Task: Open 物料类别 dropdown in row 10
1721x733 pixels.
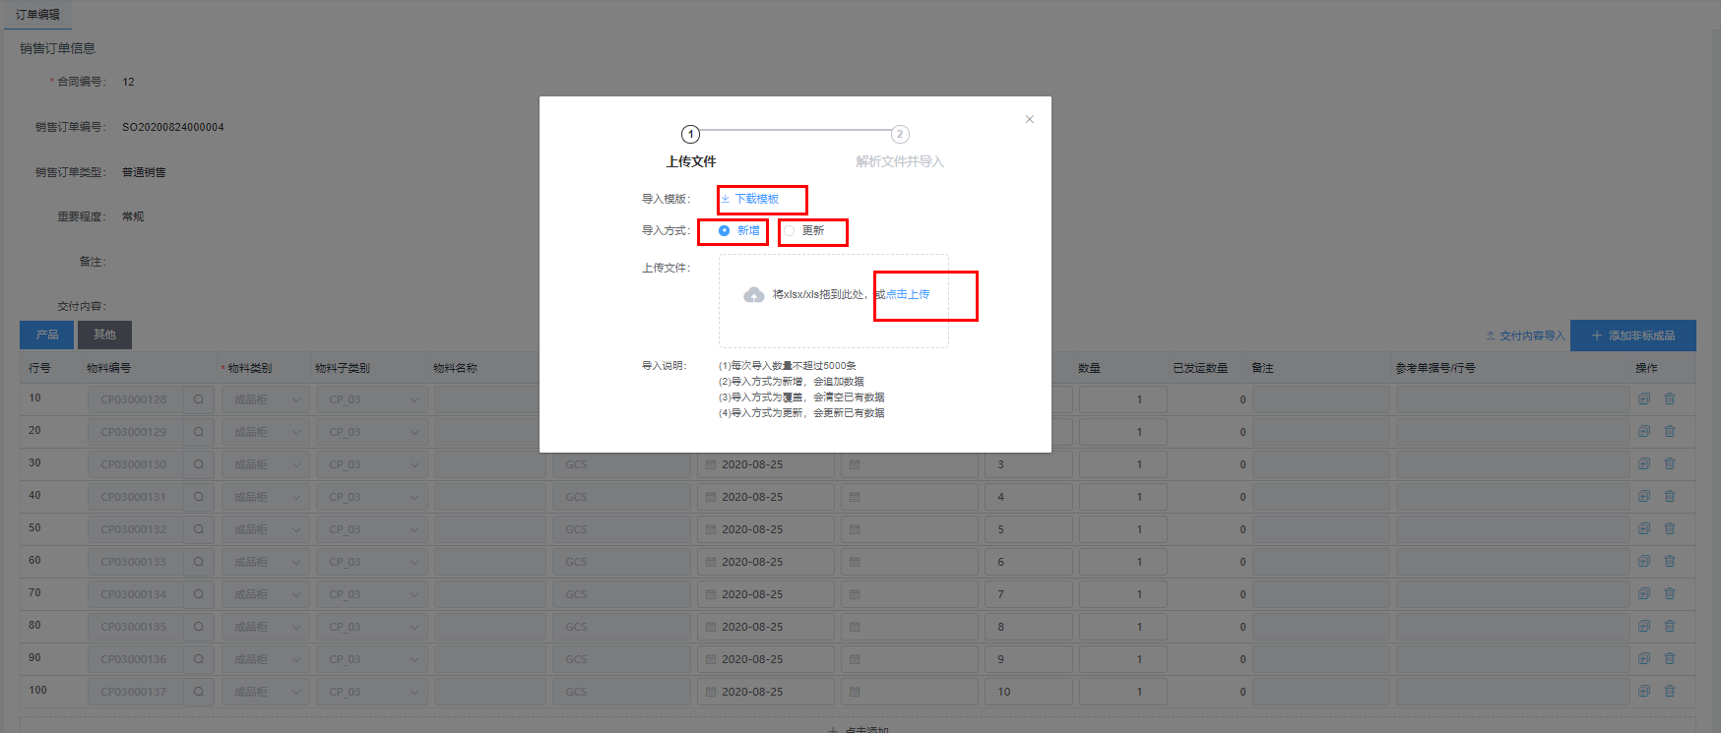Action: 265,399
